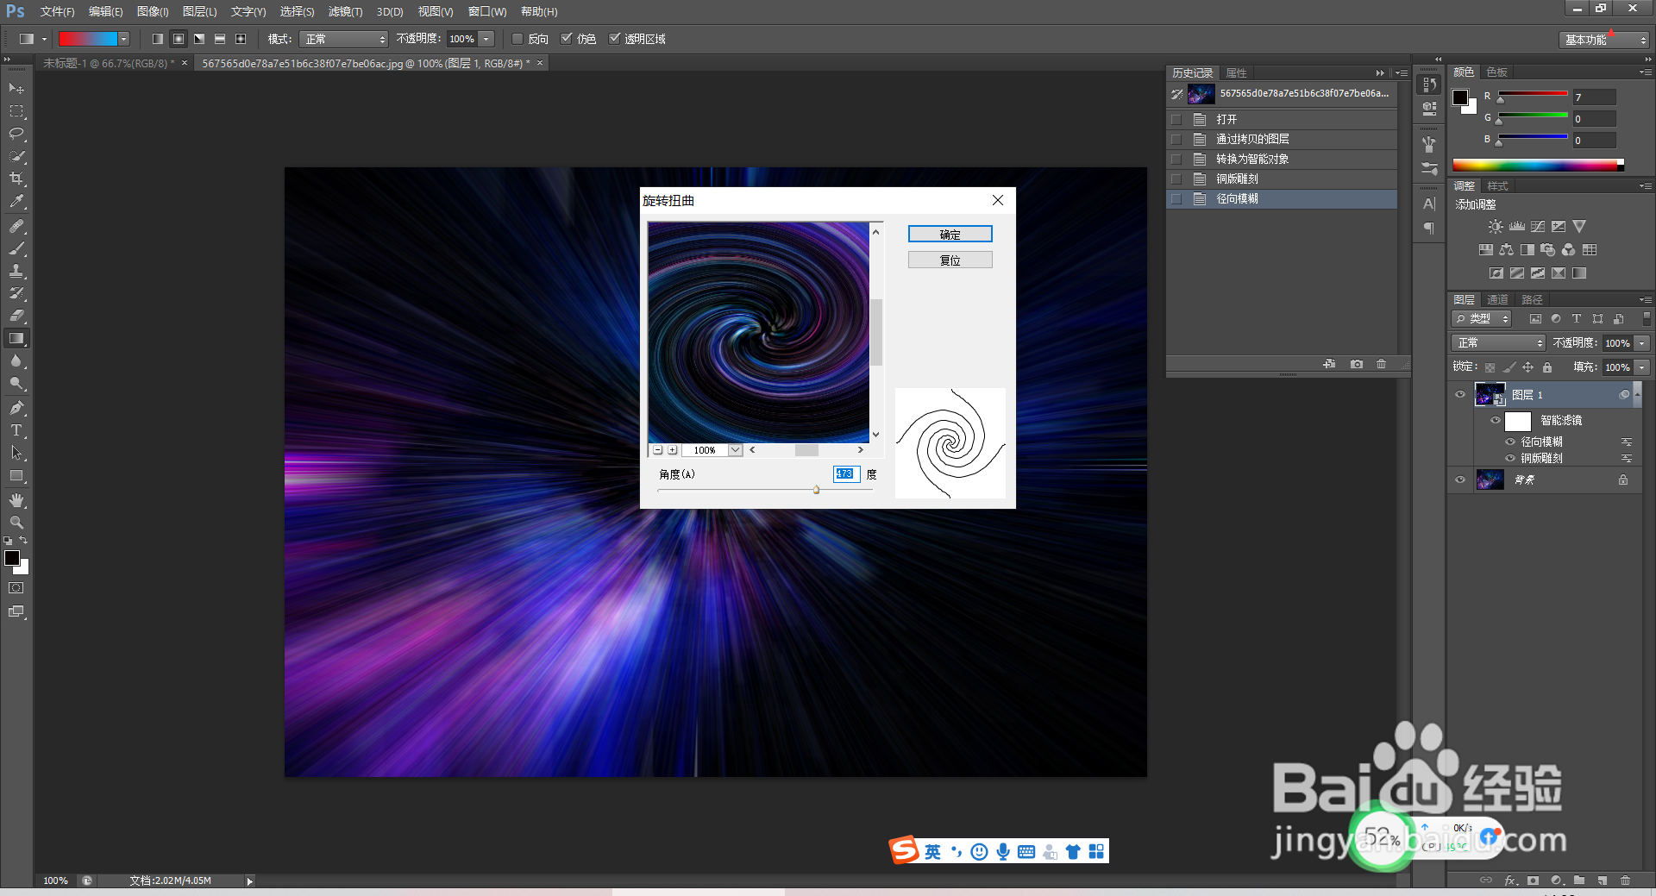1656x896 pixels.
Task: Select 铜版雕刻 history state
Action: [x=1282, y=179]
